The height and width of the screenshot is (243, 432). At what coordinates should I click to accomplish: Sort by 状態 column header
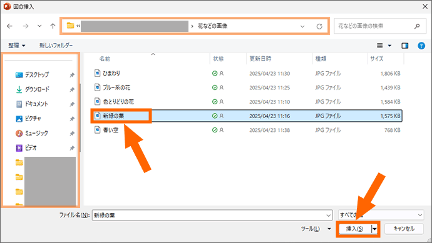(219, 59)
